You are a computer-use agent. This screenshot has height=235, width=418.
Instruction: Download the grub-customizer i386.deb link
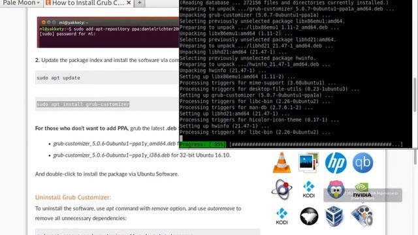pyautogui.click(x=111, y=155)
